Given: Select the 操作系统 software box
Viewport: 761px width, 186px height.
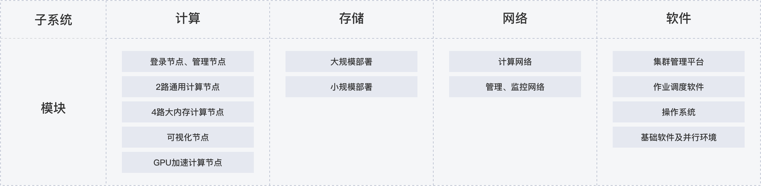Looking at the screenshot, I should [x=679, y=112].
